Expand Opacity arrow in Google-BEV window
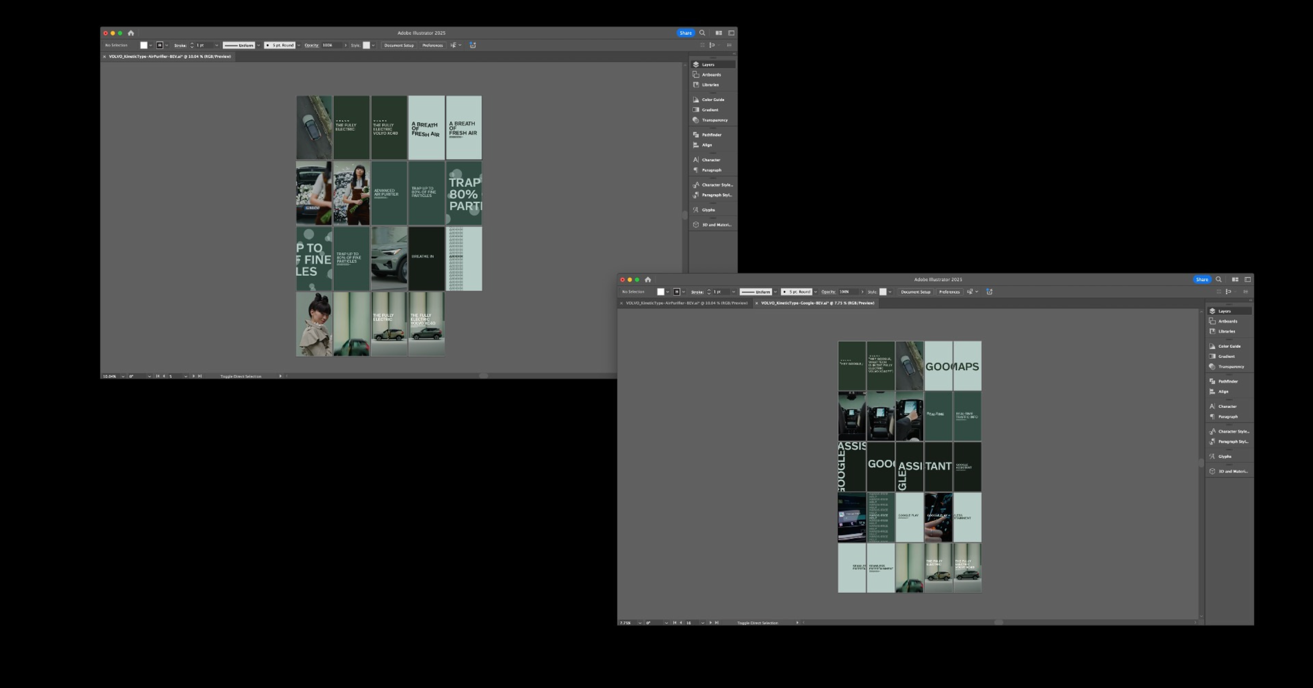1313x688 pixels. click(862, 292)
